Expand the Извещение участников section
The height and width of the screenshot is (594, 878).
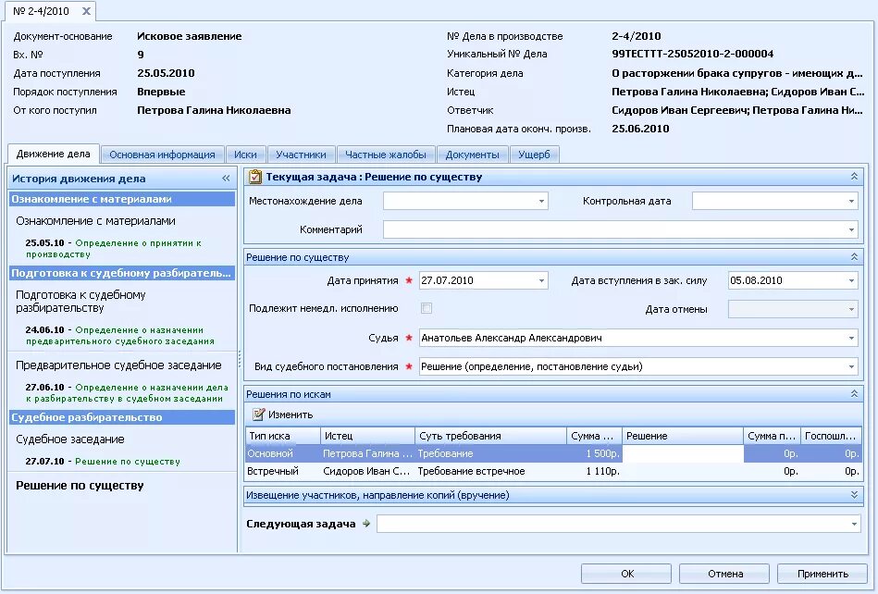click(854, 495)
